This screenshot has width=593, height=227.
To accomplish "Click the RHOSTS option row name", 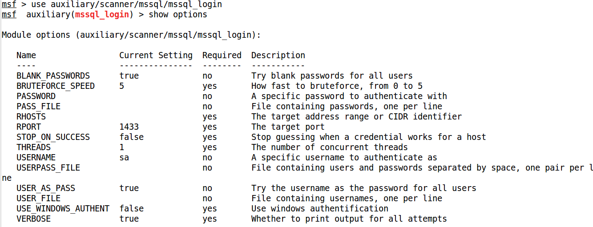I will pyautogui.click(x=31, y=116).
